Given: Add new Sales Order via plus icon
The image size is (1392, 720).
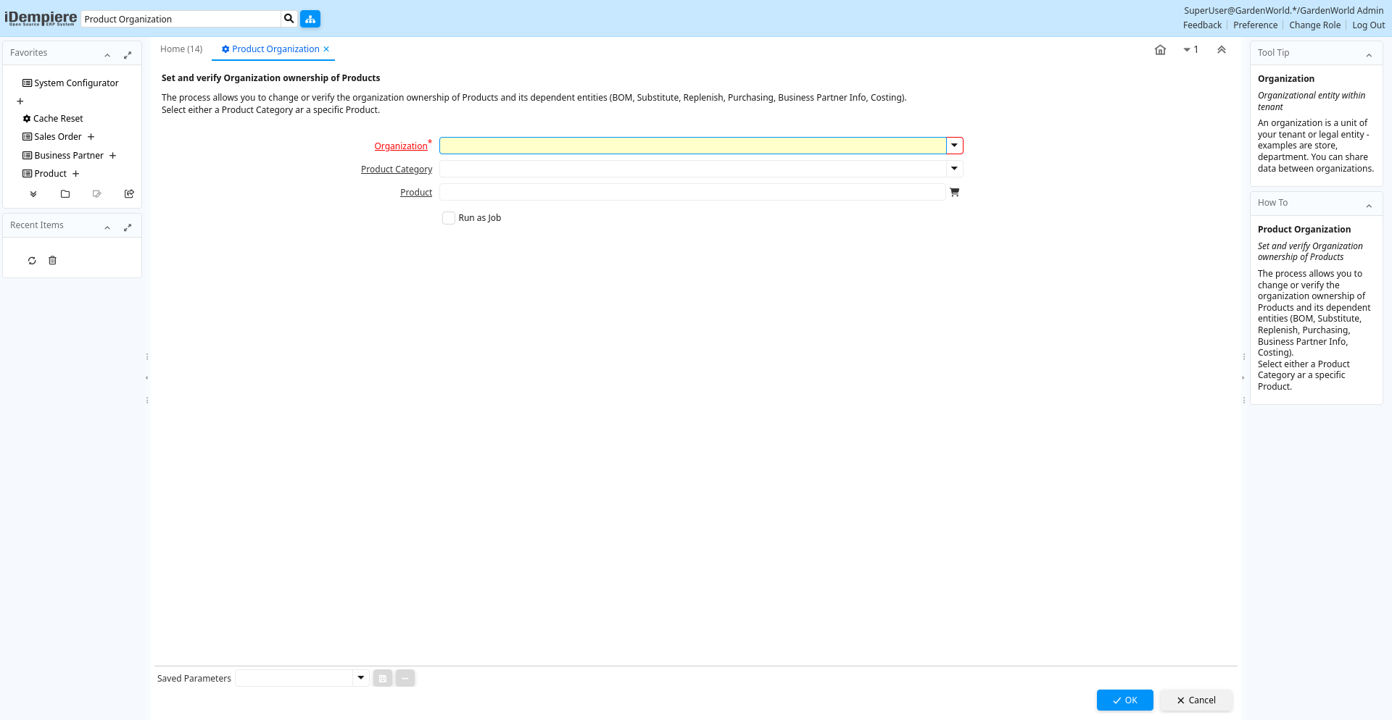Looking at the screenshot, I should (91, 137).
